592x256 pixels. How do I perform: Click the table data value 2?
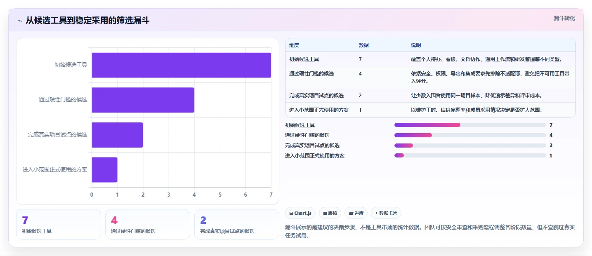pos(360,96)
